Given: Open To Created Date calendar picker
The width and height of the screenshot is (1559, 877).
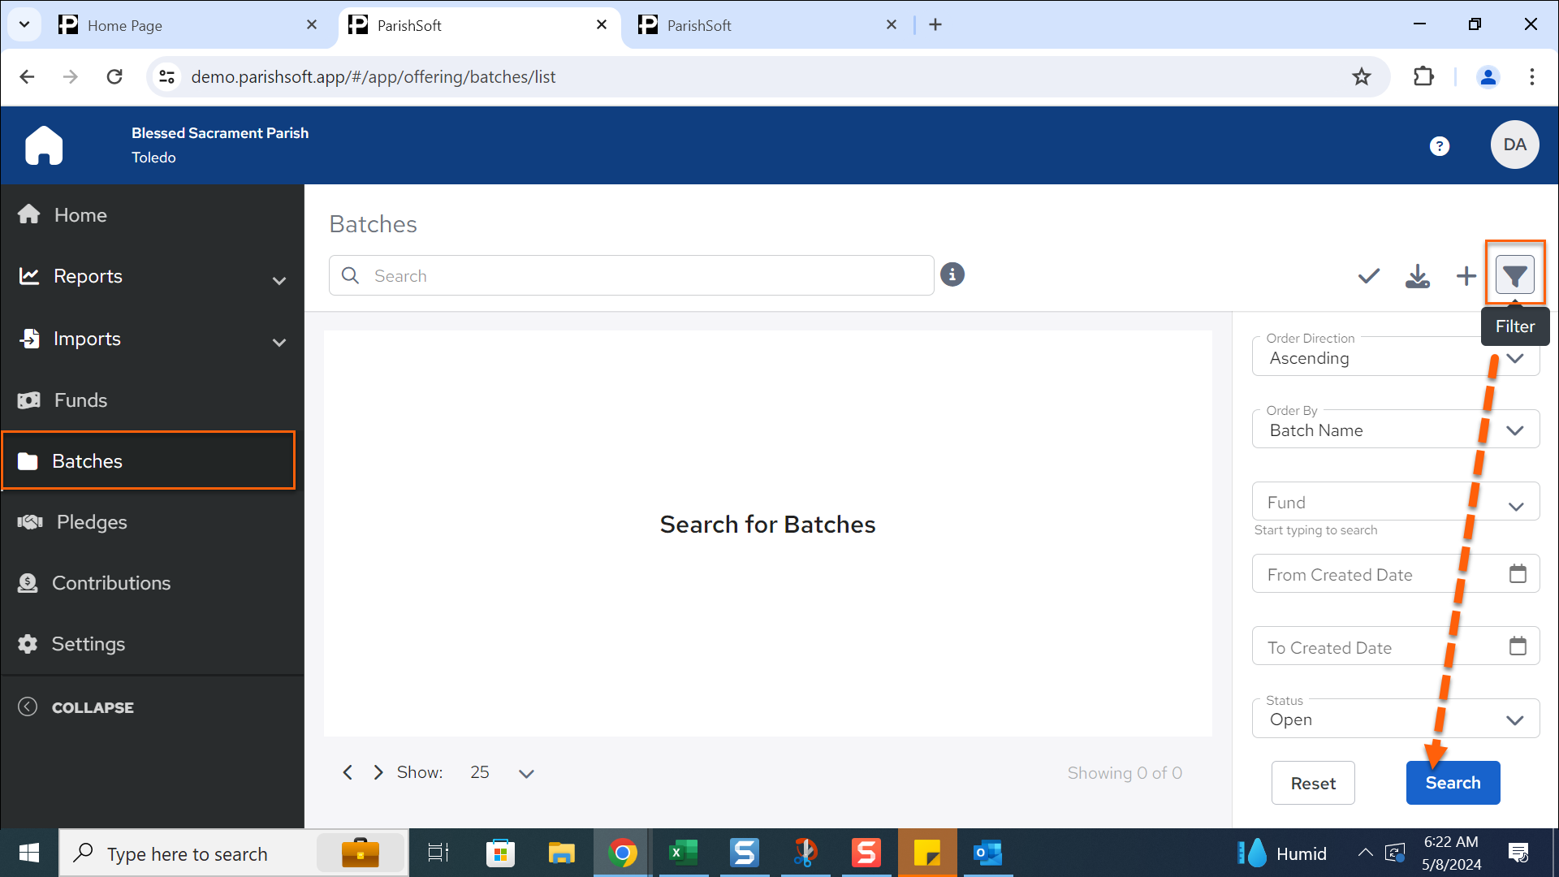Looking at the screenshot, I should point(1518,646).
